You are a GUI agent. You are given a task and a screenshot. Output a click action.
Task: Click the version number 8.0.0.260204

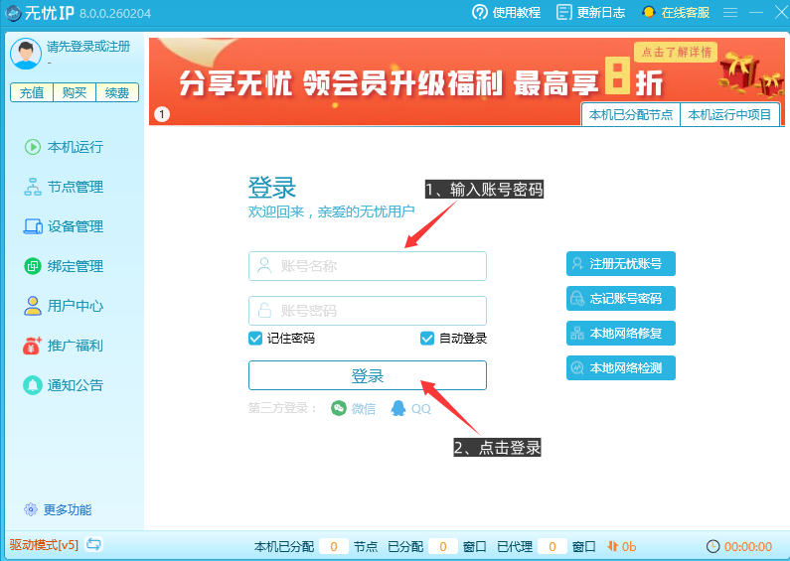point(115,14)
